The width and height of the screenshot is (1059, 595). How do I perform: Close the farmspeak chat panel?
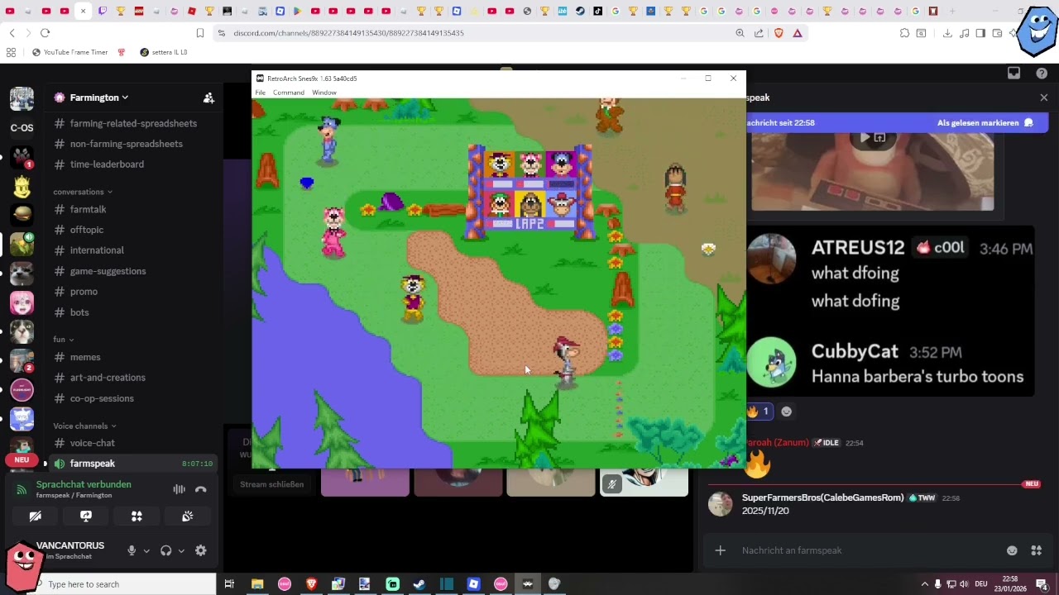click(1044, 98)
